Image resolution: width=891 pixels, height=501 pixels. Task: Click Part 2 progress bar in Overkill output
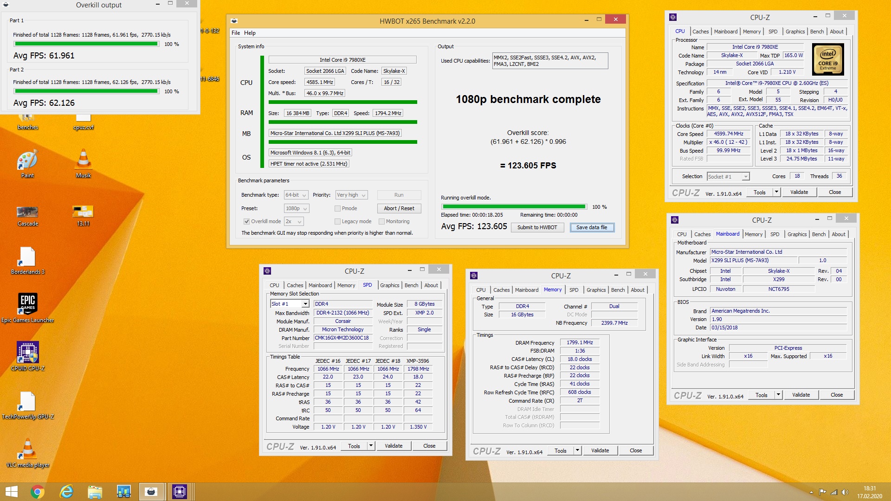[86, 91]
